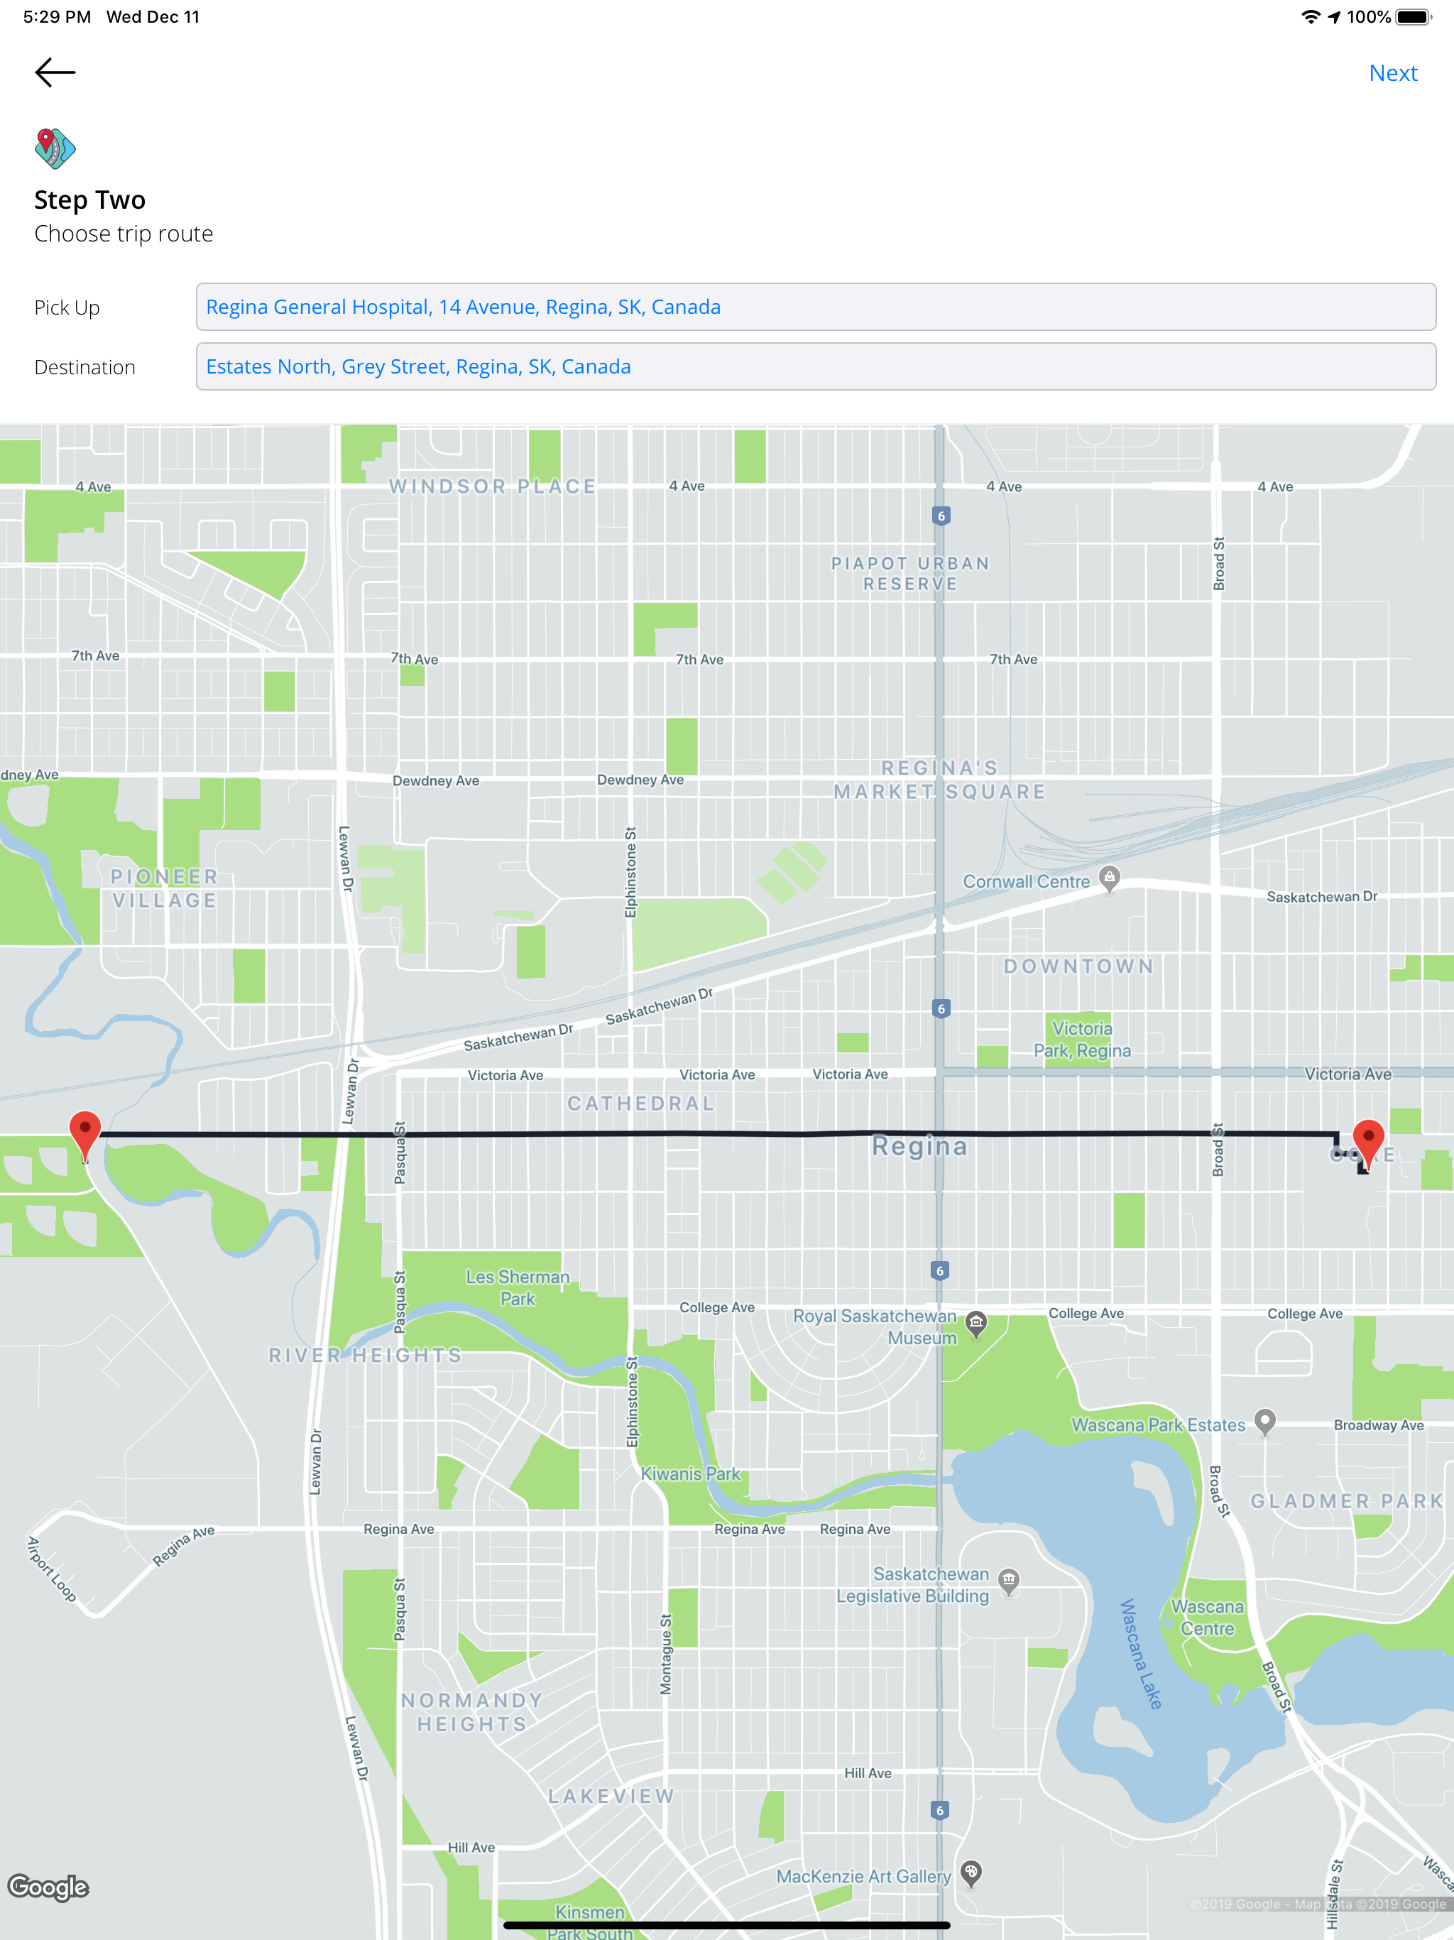This screenshot has width=1454, height=1940.
Task: Tap the Highway 6 shield near Hill Ave
Action: [x=940, y=1810]
